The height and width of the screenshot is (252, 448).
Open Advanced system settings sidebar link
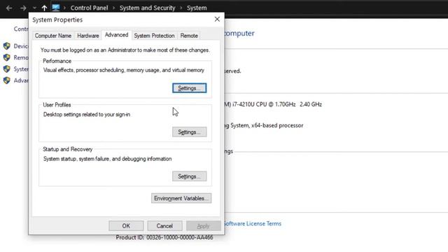[21, 80]
